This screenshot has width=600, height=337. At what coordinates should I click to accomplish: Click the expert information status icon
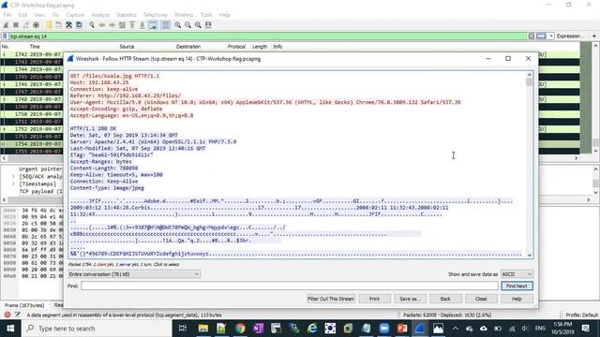[7, 315]
